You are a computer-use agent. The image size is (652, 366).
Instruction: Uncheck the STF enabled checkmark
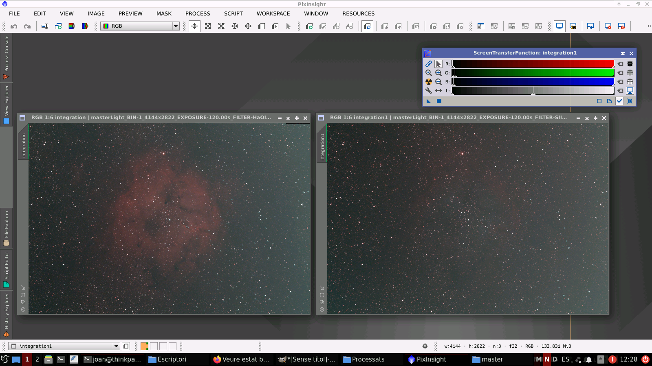[620, 101]
